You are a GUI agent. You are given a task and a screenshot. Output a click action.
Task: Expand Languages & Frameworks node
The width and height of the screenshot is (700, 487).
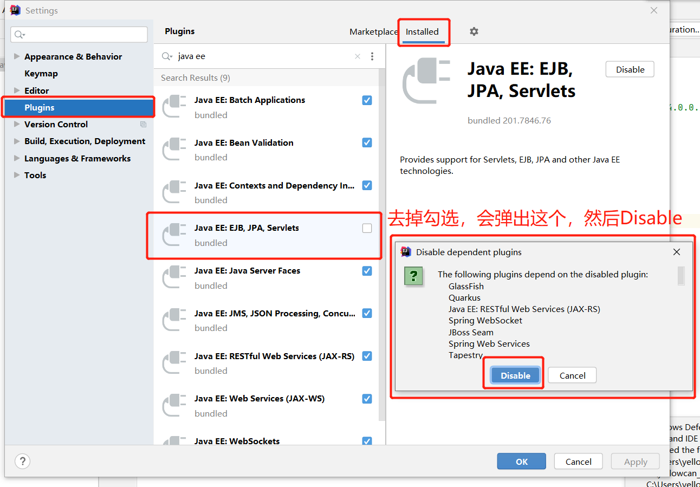point(17,159)
